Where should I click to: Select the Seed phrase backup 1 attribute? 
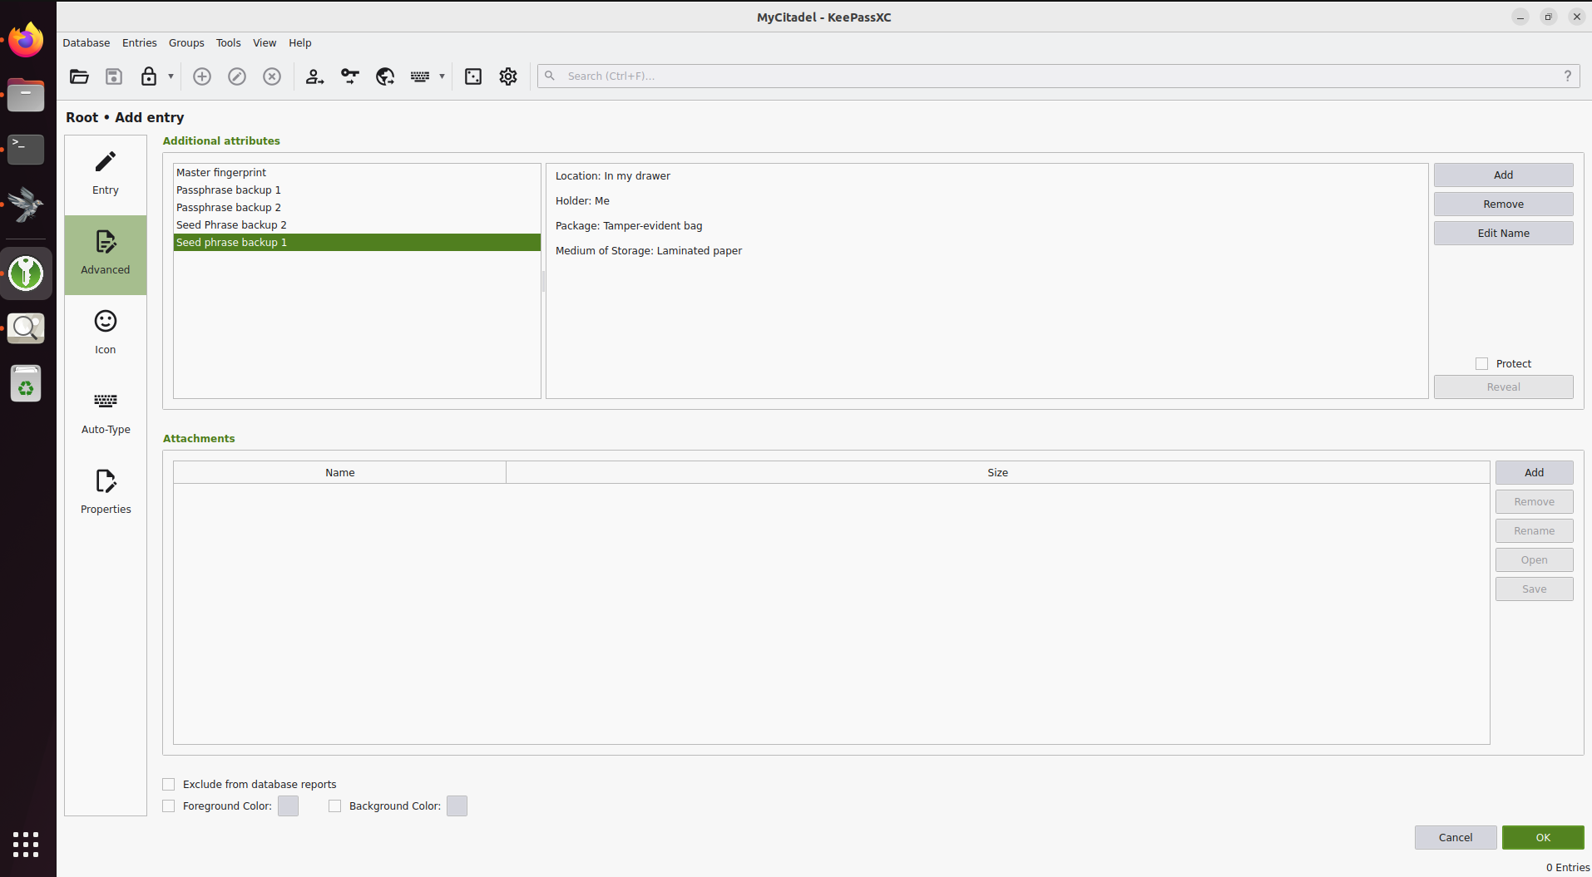(x=357, y=243)
